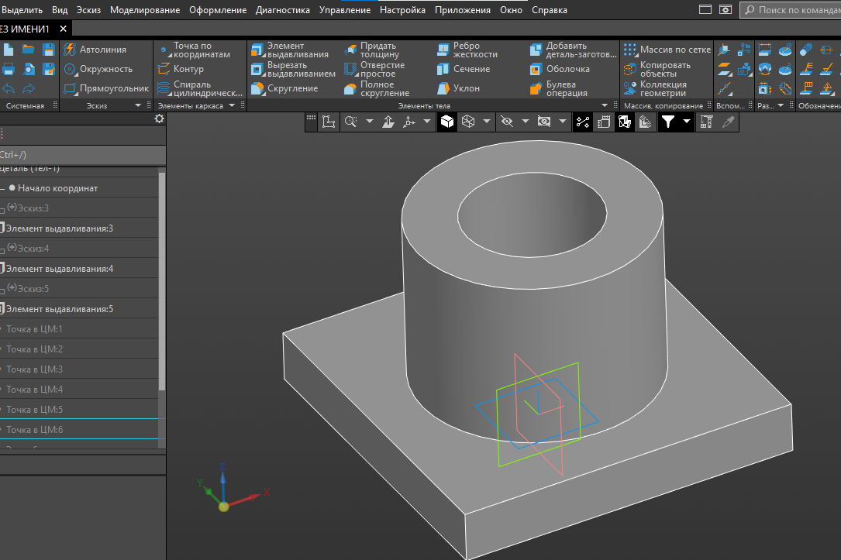Expand the Элементы каркаса panel arrow
The image size is (841, 560).
tap(232, 105)
